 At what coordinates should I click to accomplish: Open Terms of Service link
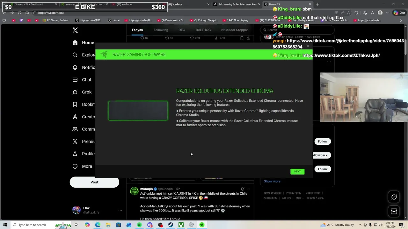coord(273,193)
